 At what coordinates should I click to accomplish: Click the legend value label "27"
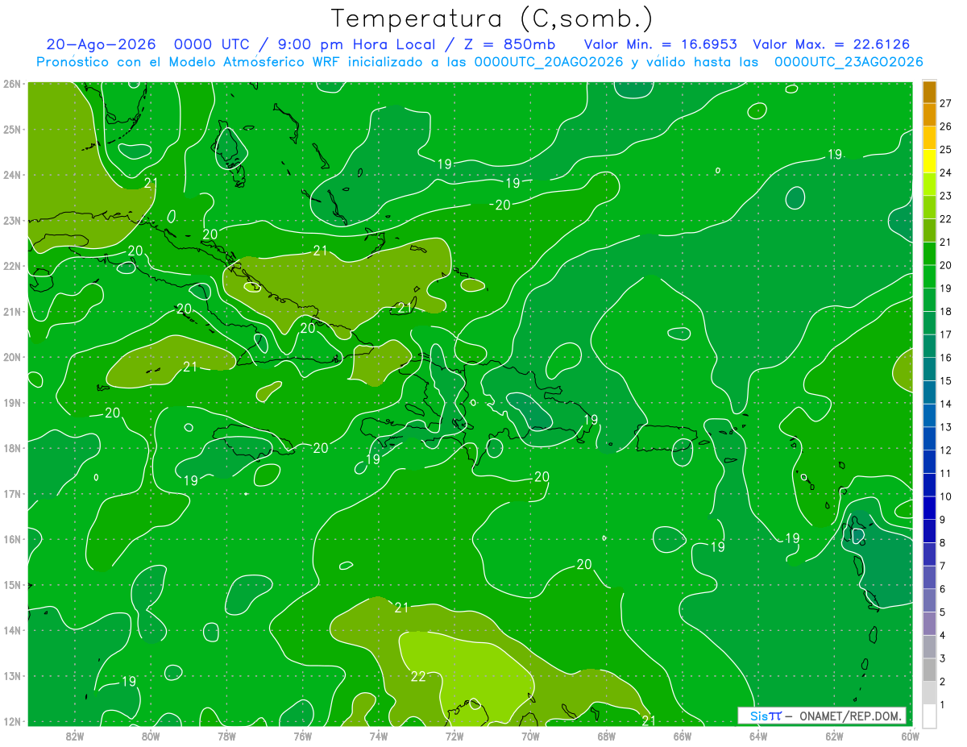click(945, 103)
